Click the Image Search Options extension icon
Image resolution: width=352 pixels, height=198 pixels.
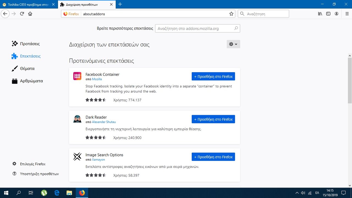click(77, 157)
